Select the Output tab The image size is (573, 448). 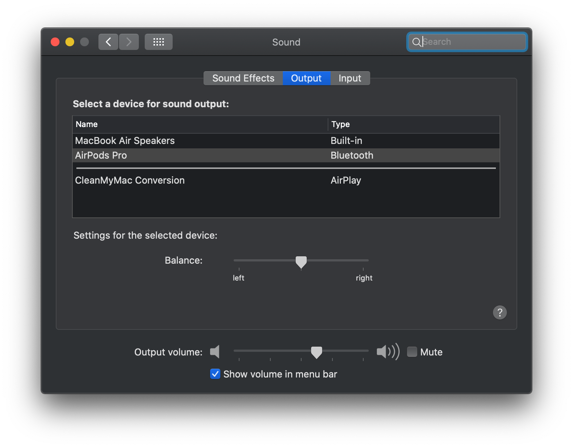pos(306,78)
